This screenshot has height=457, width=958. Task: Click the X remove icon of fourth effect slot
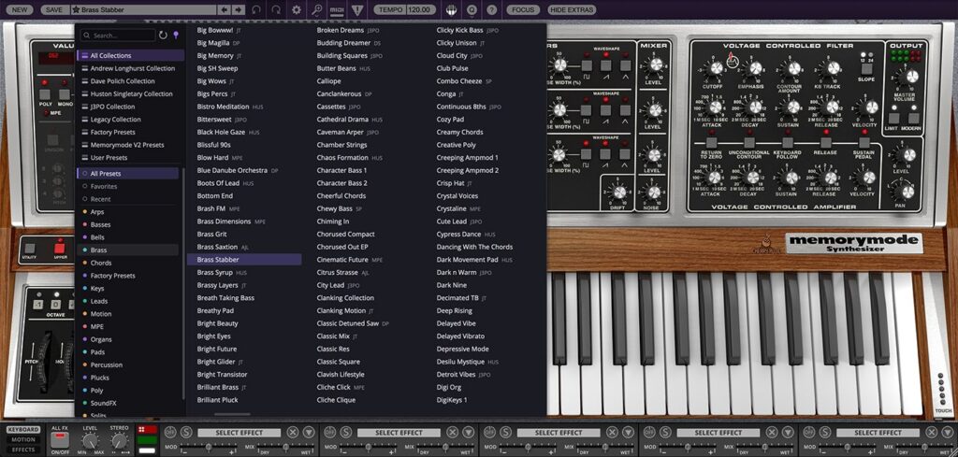[772, 432]
